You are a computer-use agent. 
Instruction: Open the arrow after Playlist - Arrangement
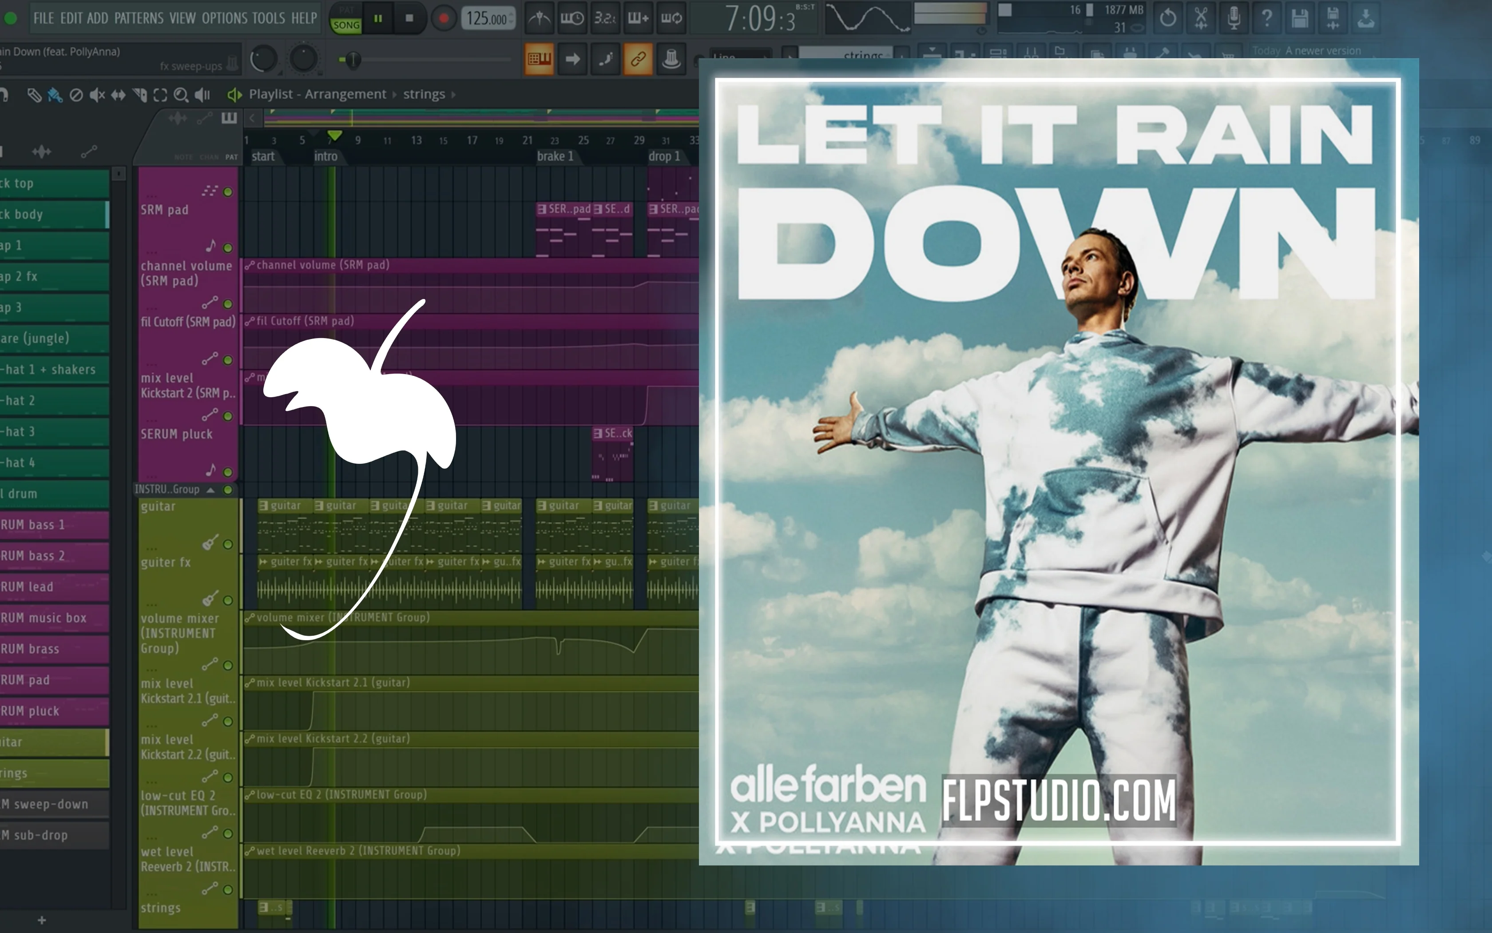(x=395, y=94)
